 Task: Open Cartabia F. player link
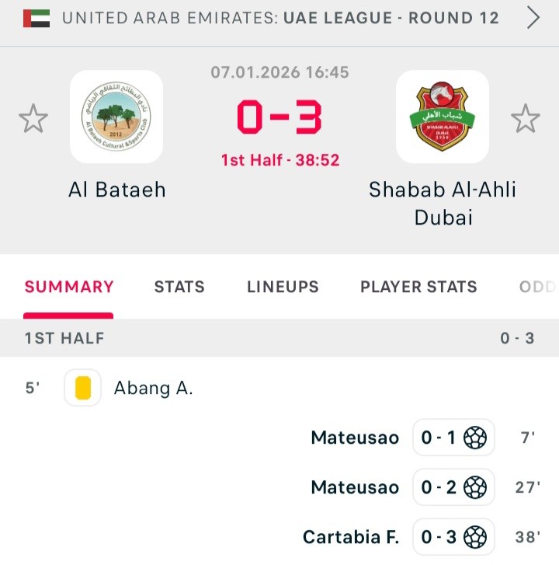pyautogui.click(x=351, y=537)
